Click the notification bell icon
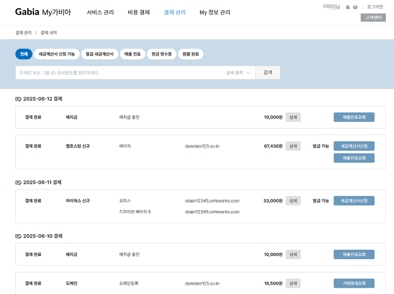Image resolution: width=394 pixels, height=294 pixels. point(348,7)
